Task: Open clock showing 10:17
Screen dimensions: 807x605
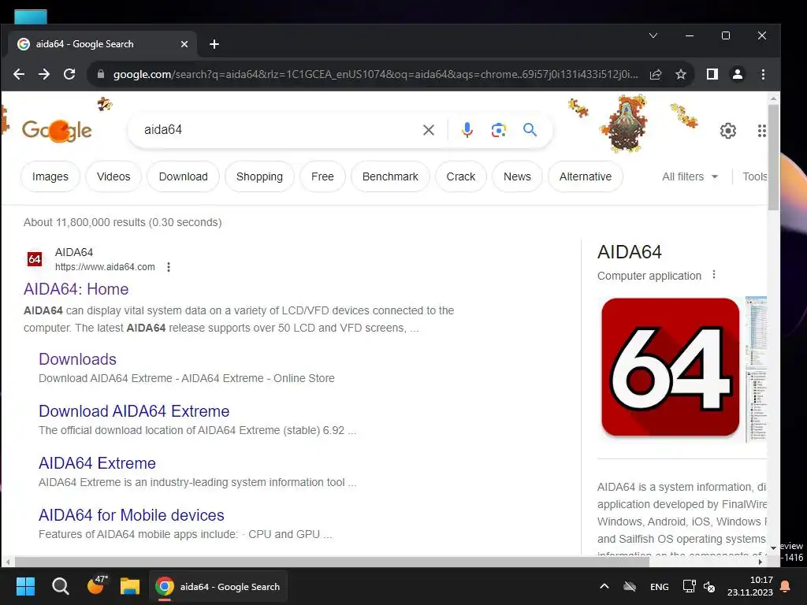Action: click(x=750, y=586)
